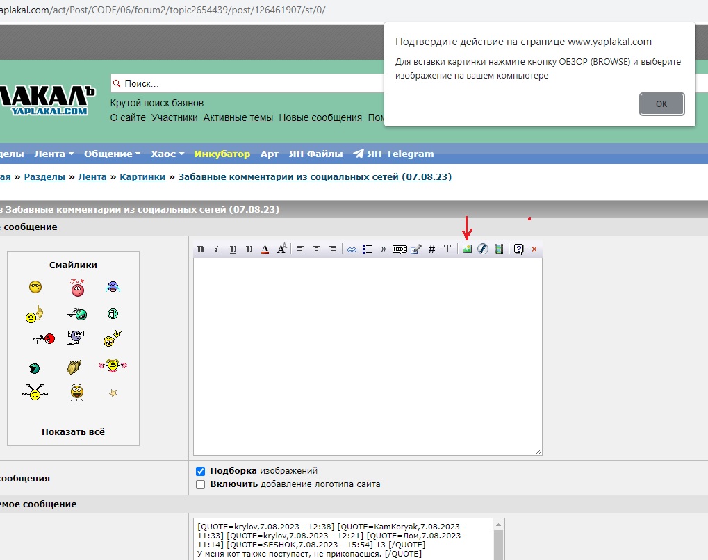Focus the site search field
This screenshot has height=560, width=708.
click(247, 83)
